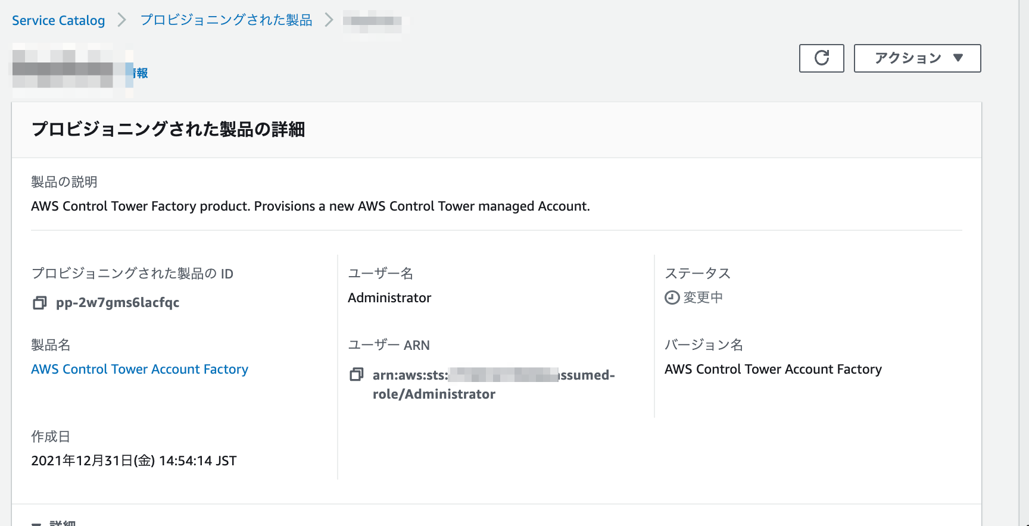Click the ユーザー名 label

[x=381, y=274]
